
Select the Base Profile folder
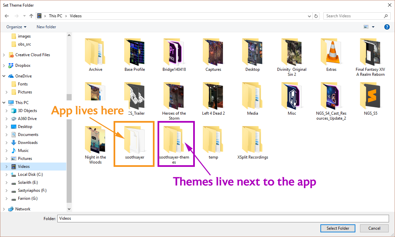click(135, 55)
